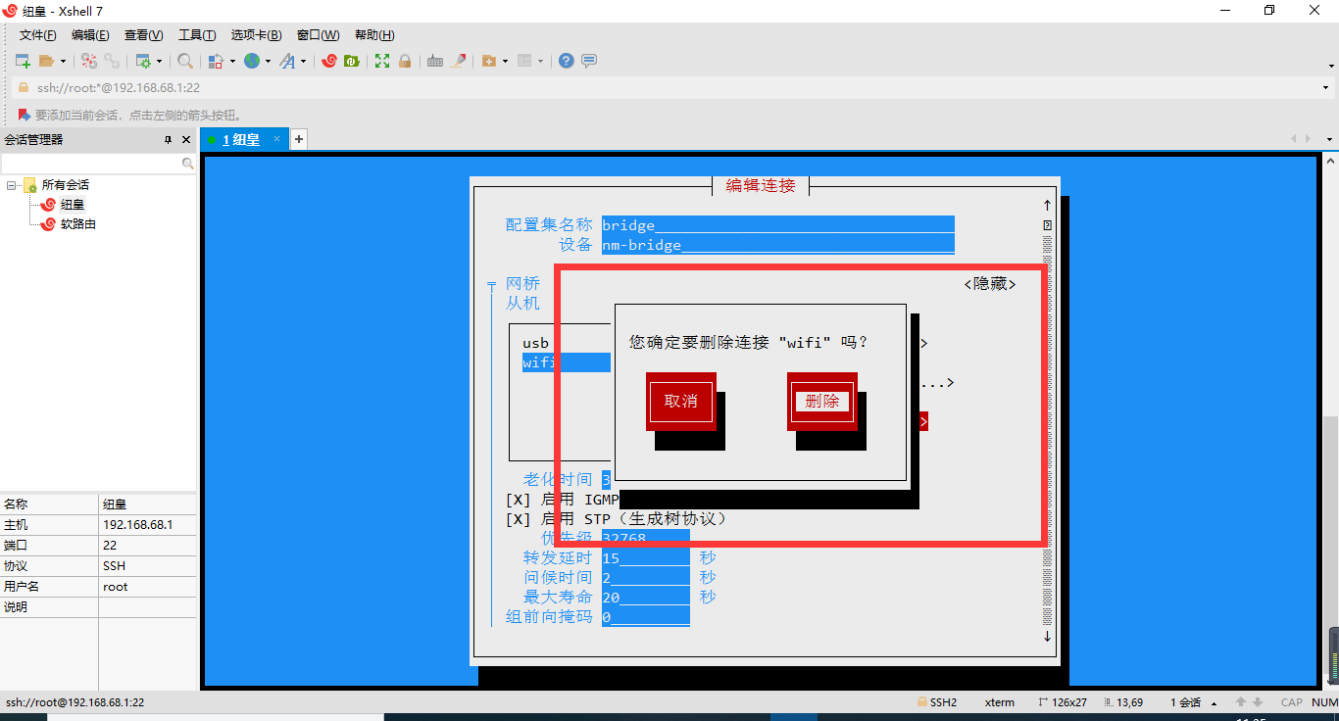Image resolution: width=1339 pixels, height=721 pixels.
Task: Click the Open Session folder icon
Action: coord(46,61)
